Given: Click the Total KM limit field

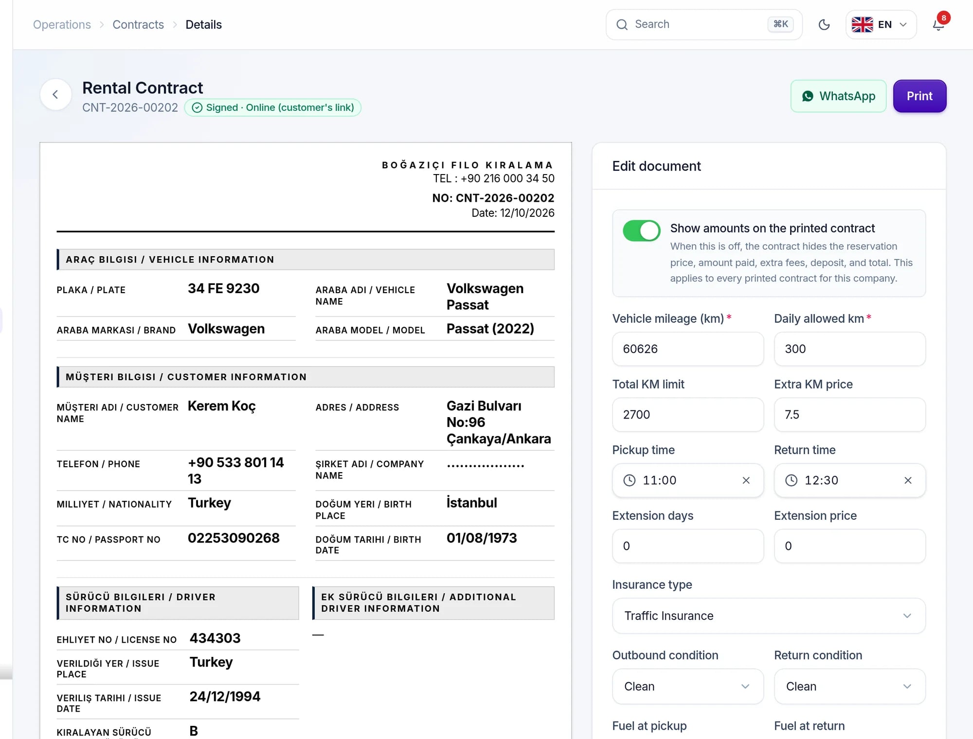Looking at the screenshot, I should tap(687, 415).
